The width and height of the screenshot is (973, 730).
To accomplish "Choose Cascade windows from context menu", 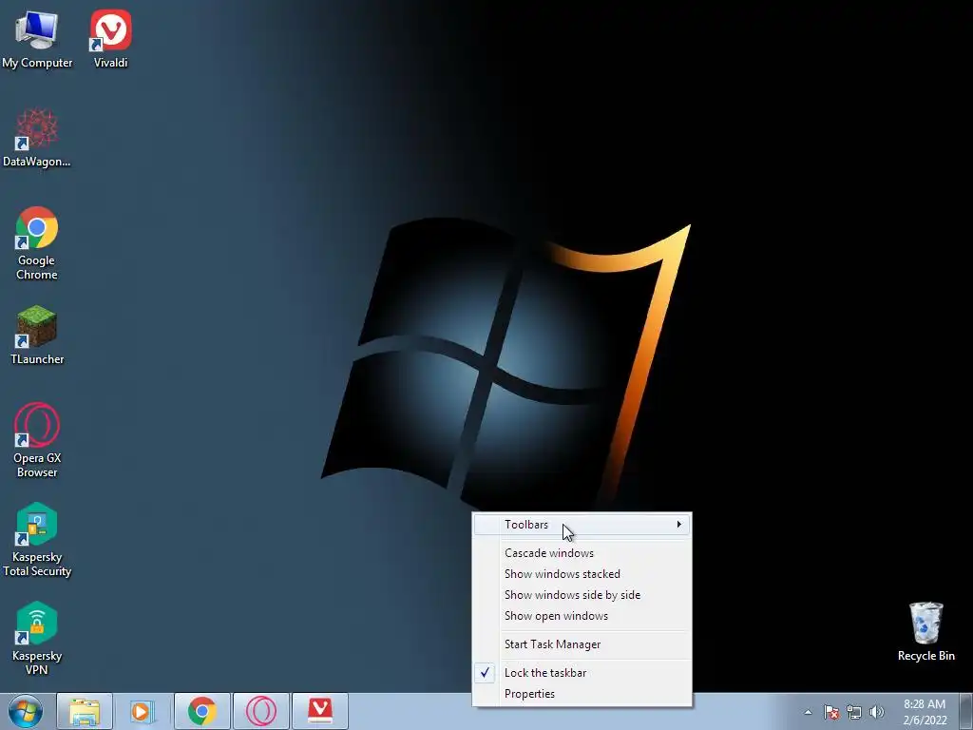I will [x=582, y=553].
